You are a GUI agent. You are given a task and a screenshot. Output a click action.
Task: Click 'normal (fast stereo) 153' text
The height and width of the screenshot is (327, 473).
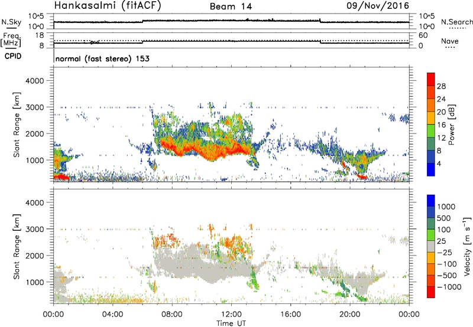point(102,58)
